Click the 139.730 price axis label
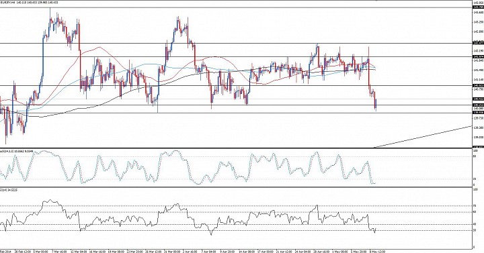This screenshot has width=484, height=253. (478, 118)
